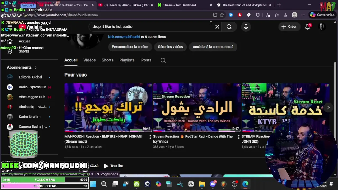Open the media control music note icon
The image size is (338, 190).
tap(268, 15)
